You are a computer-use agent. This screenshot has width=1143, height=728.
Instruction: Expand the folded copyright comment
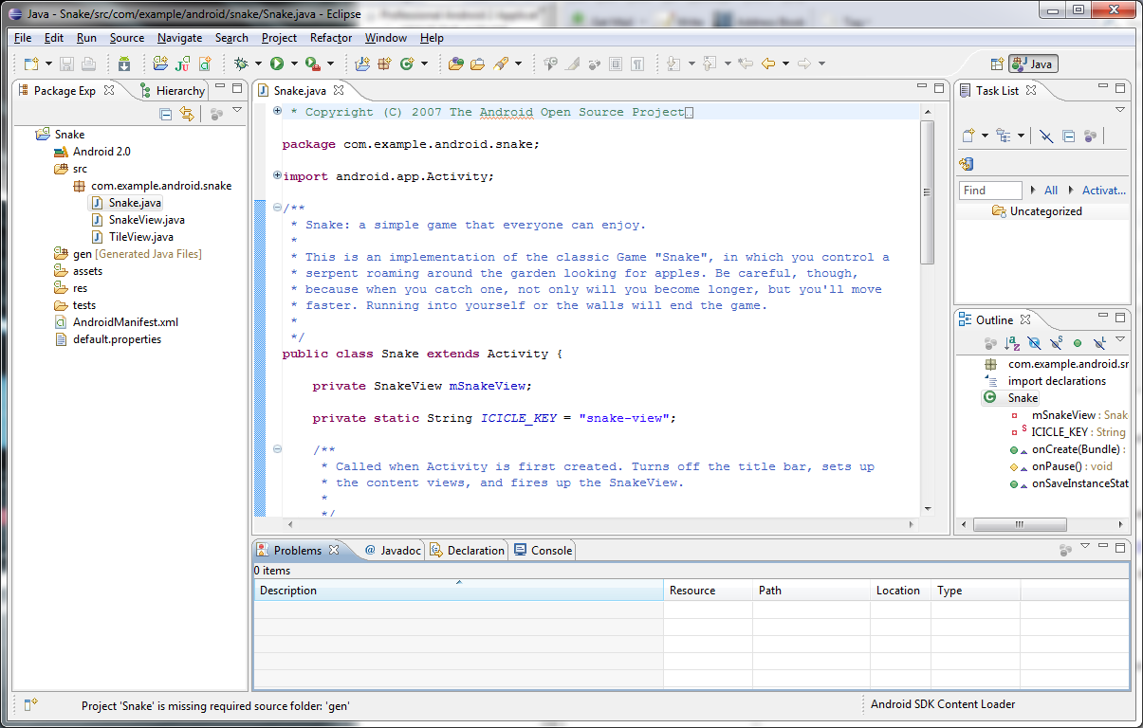(277, 112)
